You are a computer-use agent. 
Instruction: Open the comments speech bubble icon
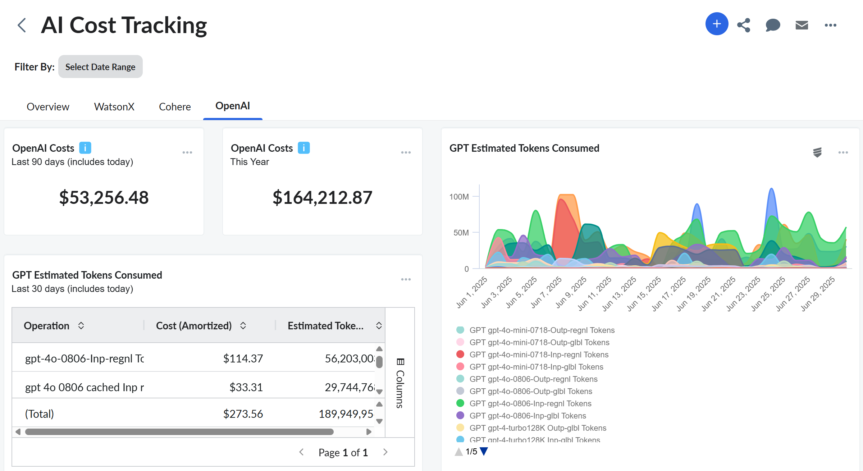(772, 25)
